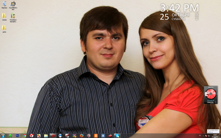
Task: Click the RU language indicator
Action: (200, 135)
